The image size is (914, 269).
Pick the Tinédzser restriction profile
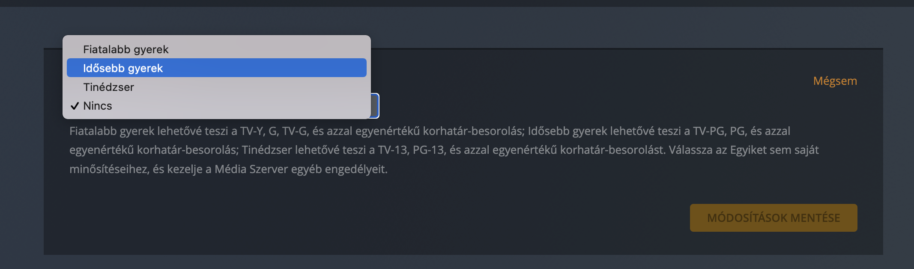click(109, 87)
